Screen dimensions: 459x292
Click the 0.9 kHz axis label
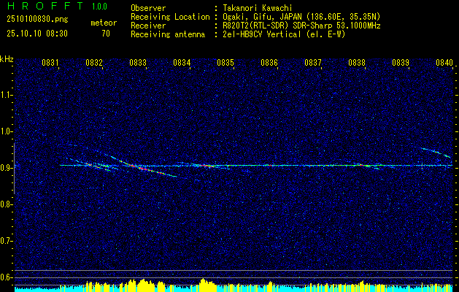coord(6,168)
